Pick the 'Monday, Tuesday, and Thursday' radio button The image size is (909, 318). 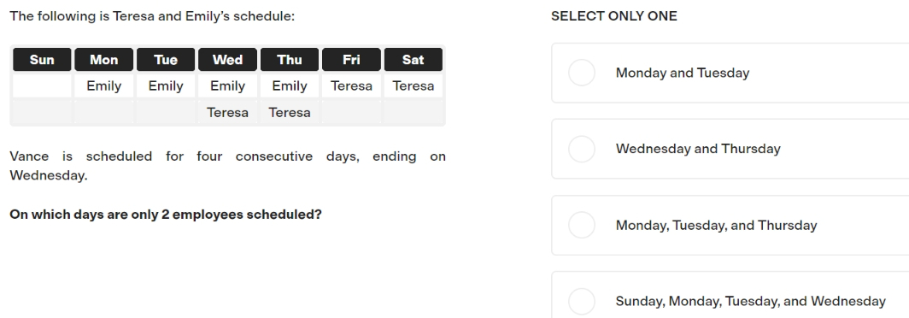click(x=582, y=225)
